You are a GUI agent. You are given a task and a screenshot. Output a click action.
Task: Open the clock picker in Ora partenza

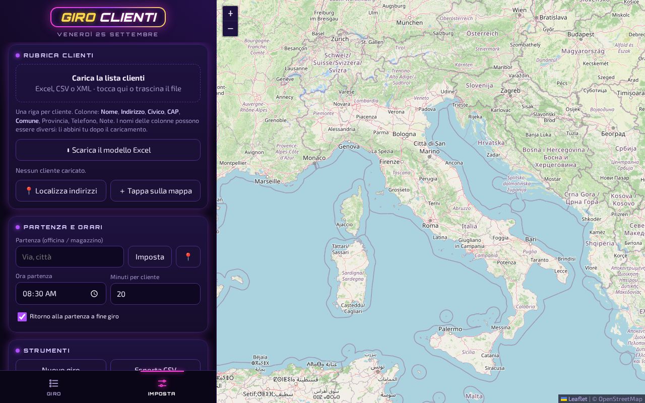(94, 294)
